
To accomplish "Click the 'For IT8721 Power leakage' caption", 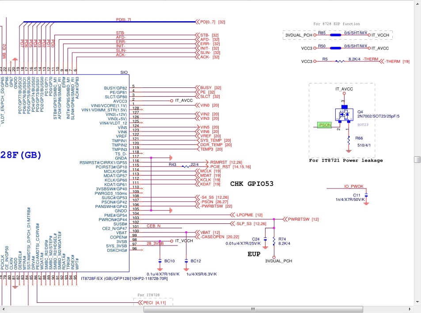I will [346, 160].
